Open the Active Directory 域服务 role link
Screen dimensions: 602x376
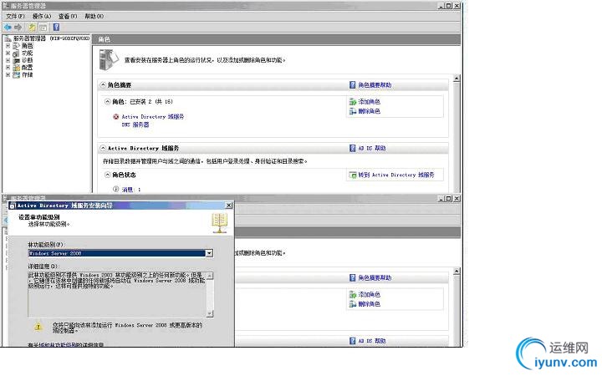tap(152, 117)
